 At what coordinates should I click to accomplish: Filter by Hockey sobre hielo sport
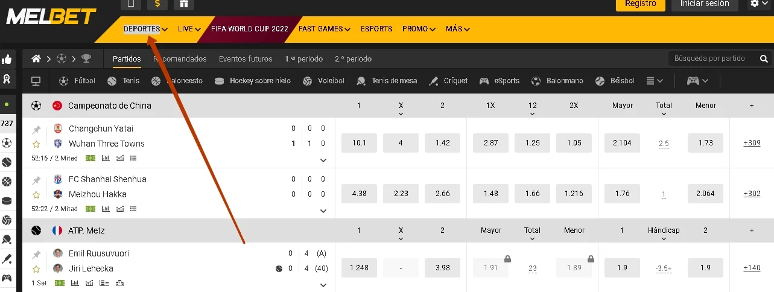point(252,81)
